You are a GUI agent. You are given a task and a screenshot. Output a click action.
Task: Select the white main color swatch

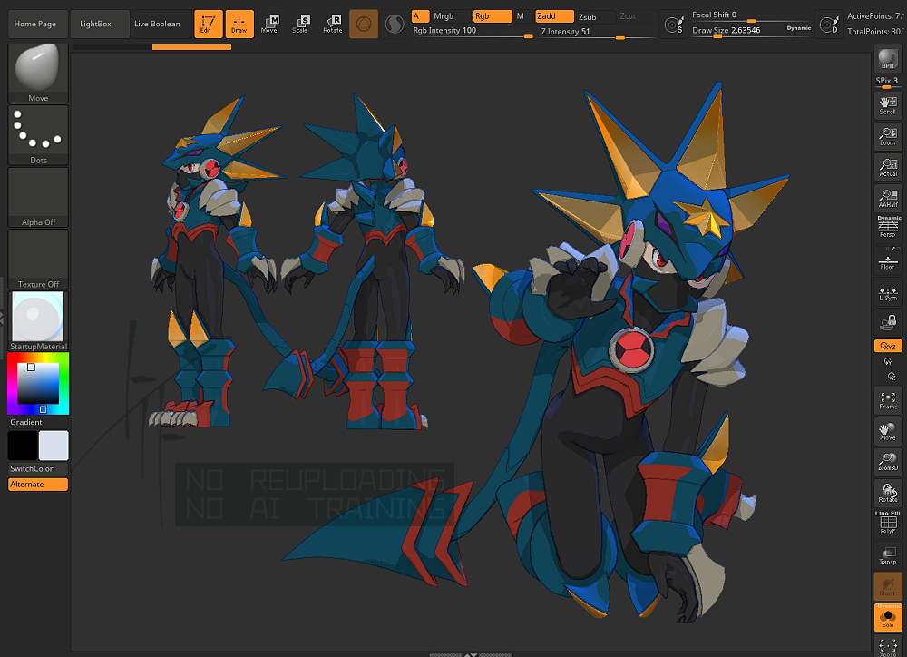[x=54, y=446]
